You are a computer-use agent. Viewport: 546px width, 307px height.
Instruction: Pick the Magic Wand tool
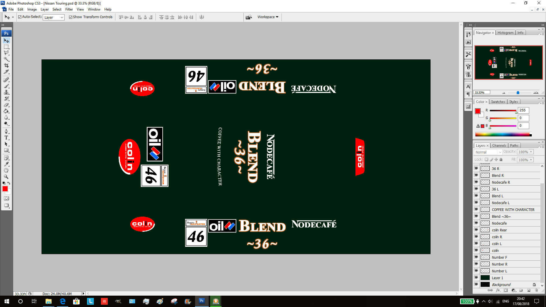(x=6, y=59)
